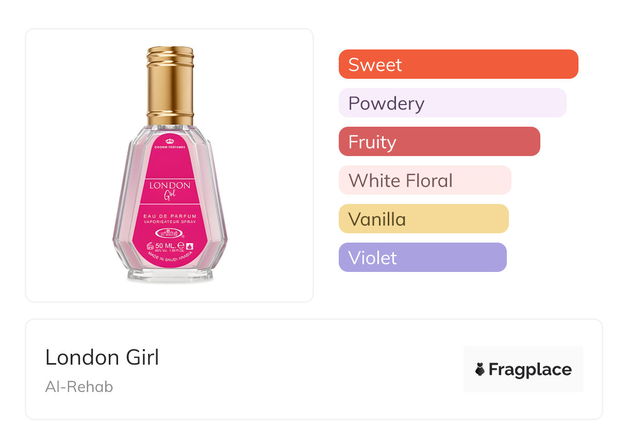This screenshot has height=445, width=628.
Task: Click the "50 ML" marking on the bottle
Action: click(x=166, y=246)
